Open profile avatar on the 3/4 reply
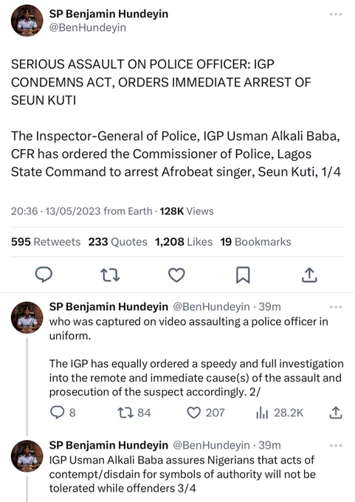The image size is (355, 502). tap(27, 456)
